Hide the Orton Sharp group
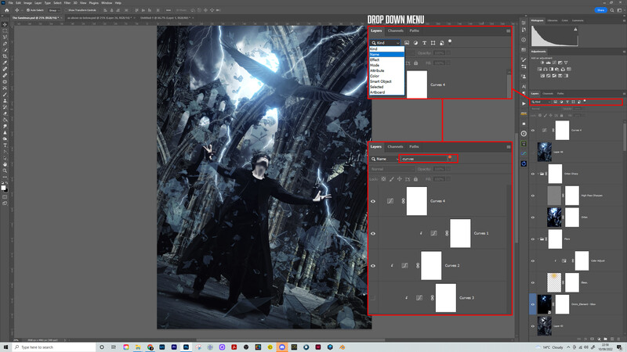This screenshot has width=627, height=352. 533,174
